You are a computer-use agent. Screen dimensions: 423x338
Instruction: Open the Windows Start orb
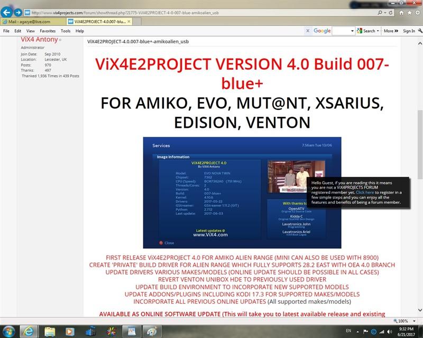[8, 331]
